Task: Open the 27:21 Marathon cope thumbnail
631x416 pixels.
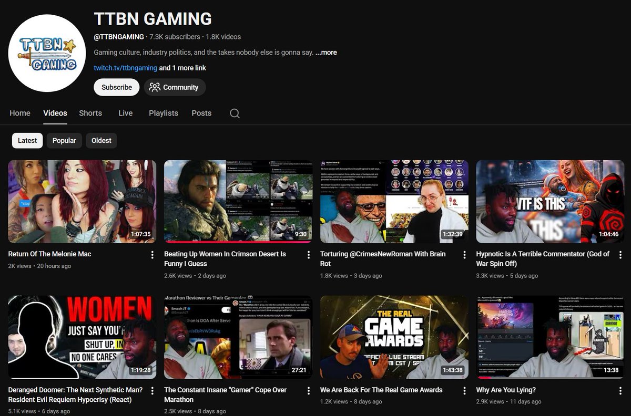Action: [x=238, y=337]
